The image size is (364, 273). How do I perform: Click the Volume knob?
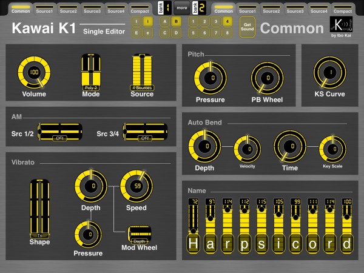34,72
